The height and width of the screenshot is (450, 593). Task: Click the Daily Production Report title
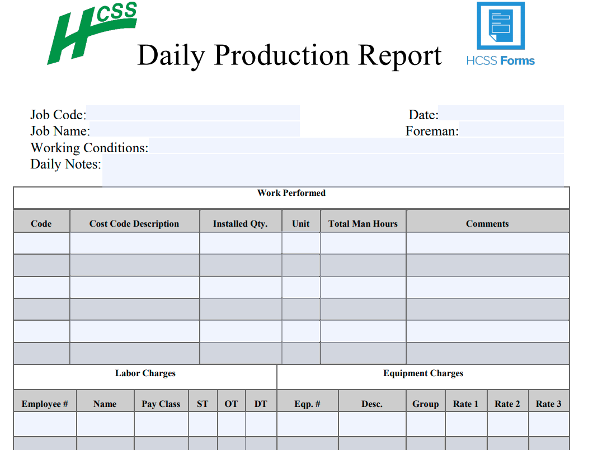(x=289, y=55)
